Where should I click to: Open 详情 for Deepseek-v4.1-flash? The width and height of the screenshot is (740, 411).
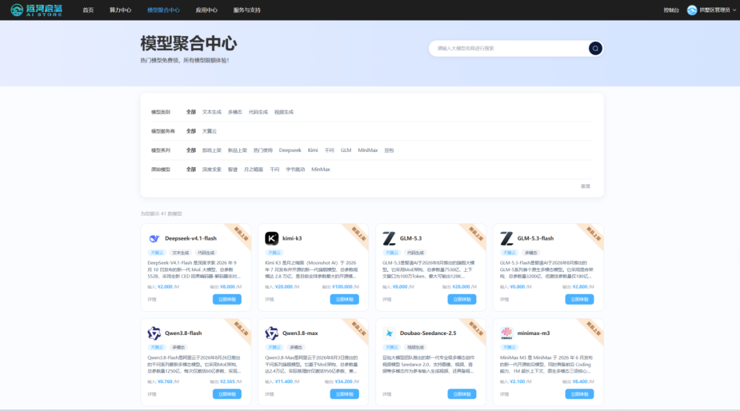click(x=152, y=299)
